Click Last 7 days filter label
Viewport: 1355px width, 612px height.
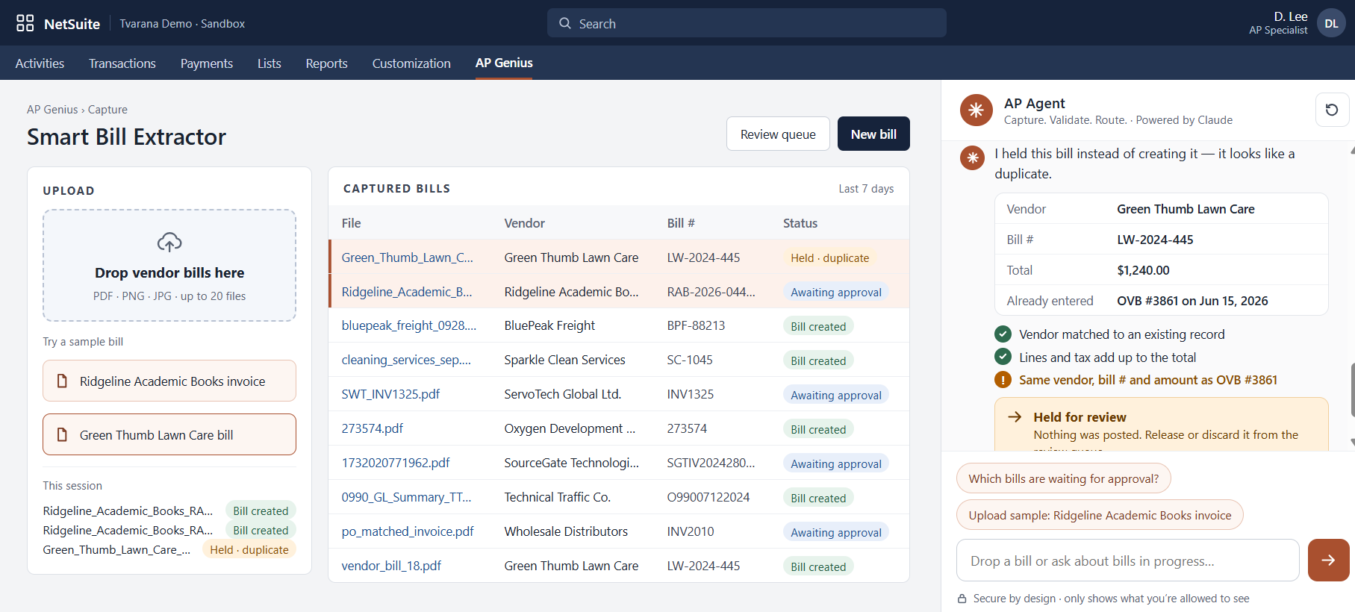coord(866,189)
